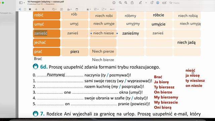
Task: Click the red 'My bierzemy' annotation
Action: tap(166, 97)
